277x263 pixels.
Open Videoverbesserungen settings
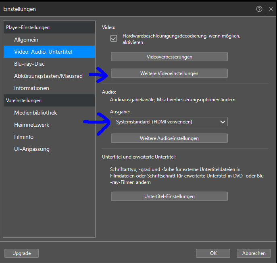(169, 57)
